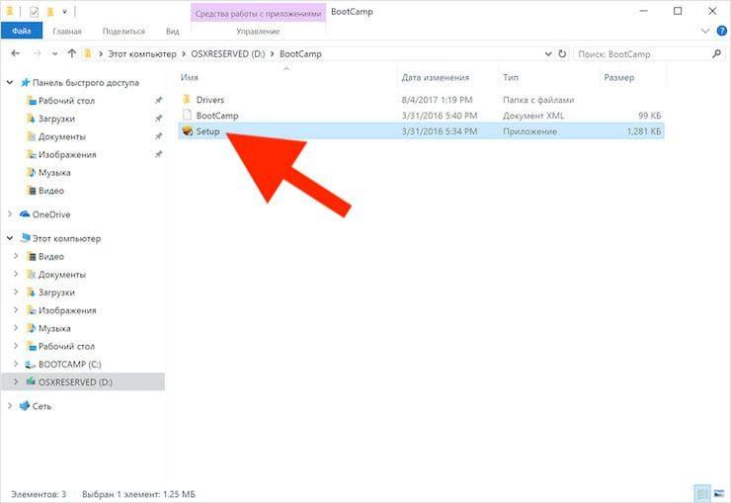Screen dimensions: 731x503
Task: Click the Drivers folder name
Action: [x=210, y=100]
